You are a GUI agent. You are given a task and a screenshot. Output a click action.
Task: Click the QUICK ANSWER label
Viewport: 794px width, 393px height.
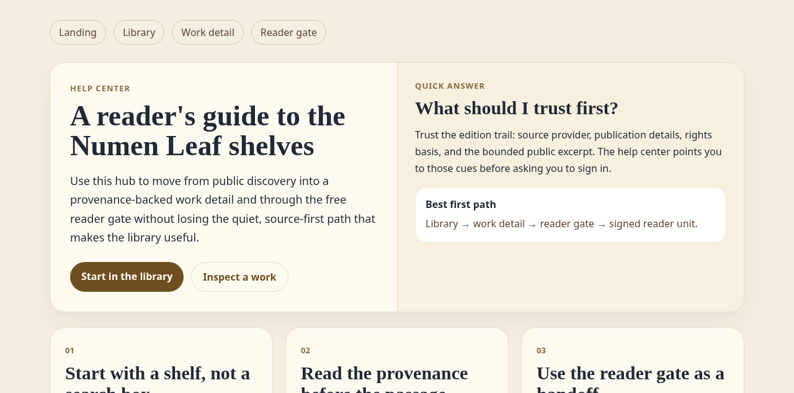coord(450,86)
